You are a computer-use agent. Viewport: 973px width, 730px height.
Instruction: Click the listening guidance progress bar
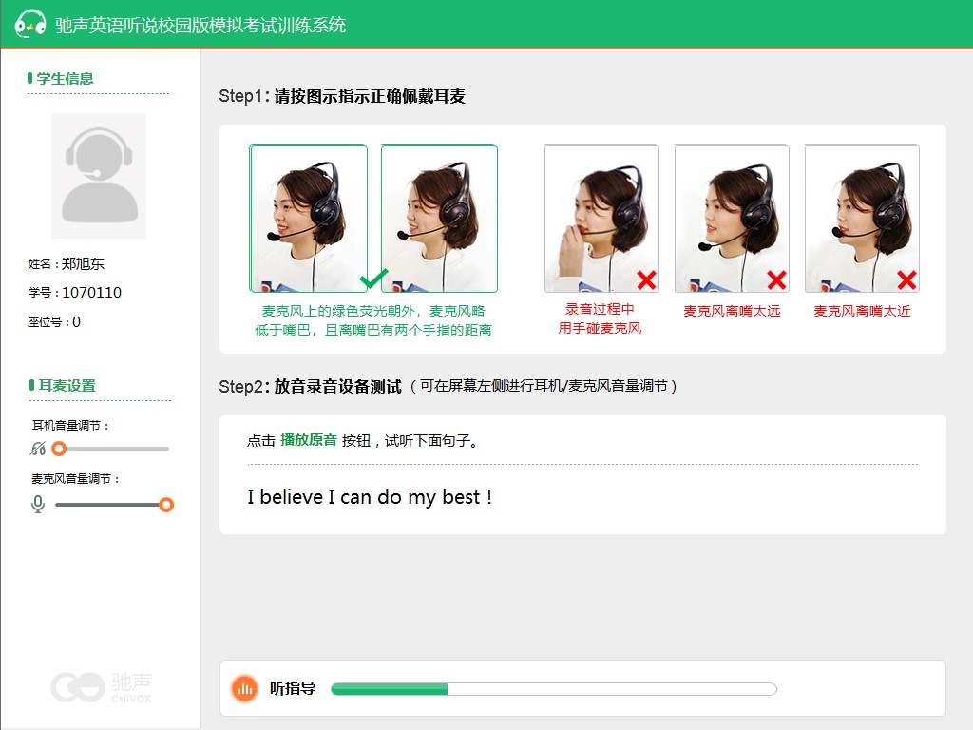553,689
